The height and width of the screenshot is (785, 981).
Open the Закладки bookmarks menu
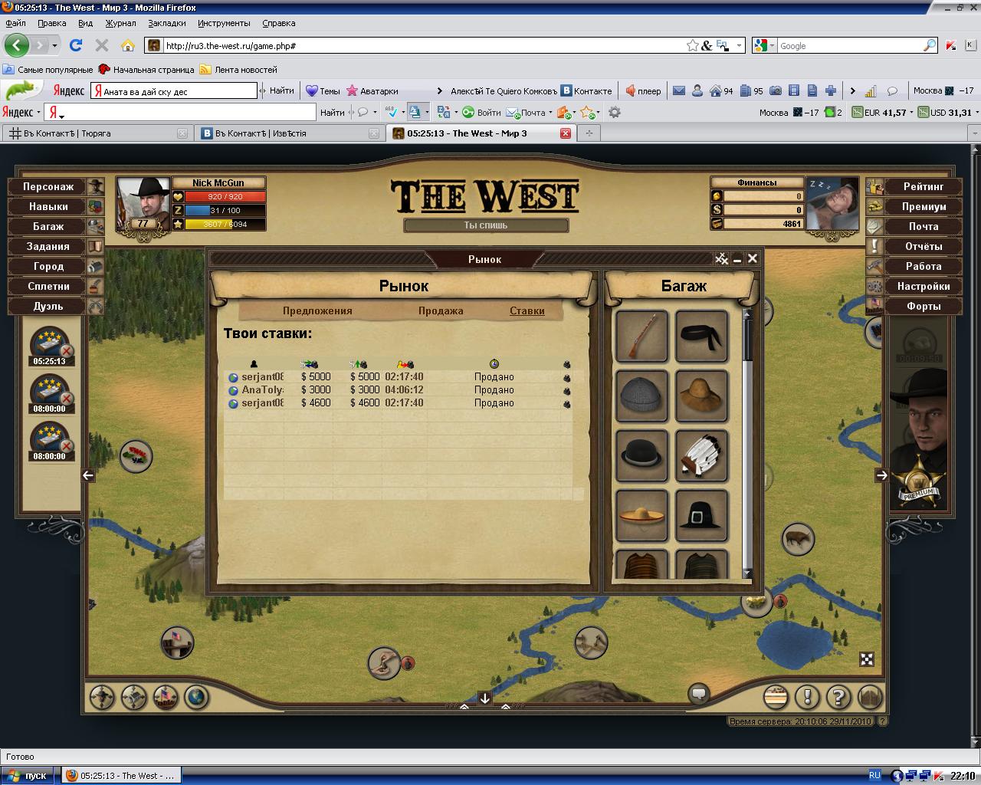tap(166, 23)
